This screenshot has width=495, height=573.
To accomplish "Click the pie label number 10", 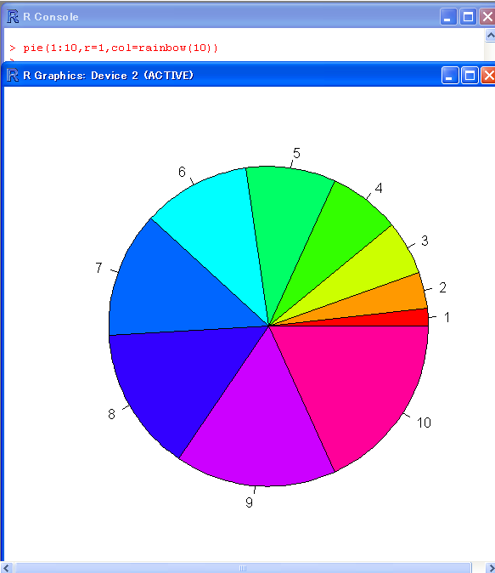I will [424, 423].
